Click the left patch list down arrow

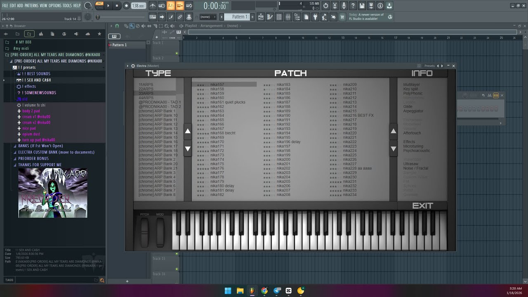[188, 148]
